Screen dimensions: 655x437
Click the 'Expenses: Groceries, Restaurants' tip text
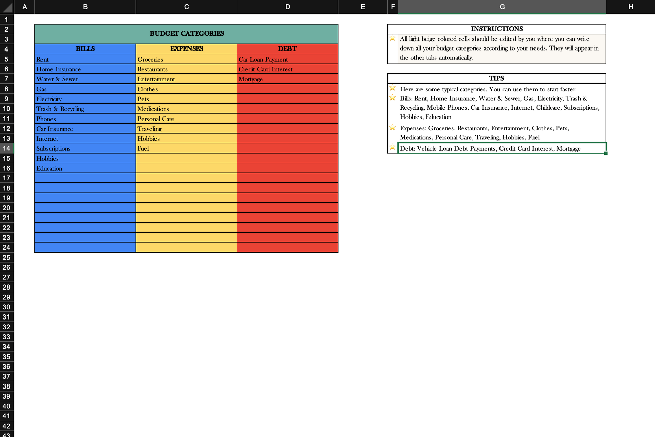(484, 133)
